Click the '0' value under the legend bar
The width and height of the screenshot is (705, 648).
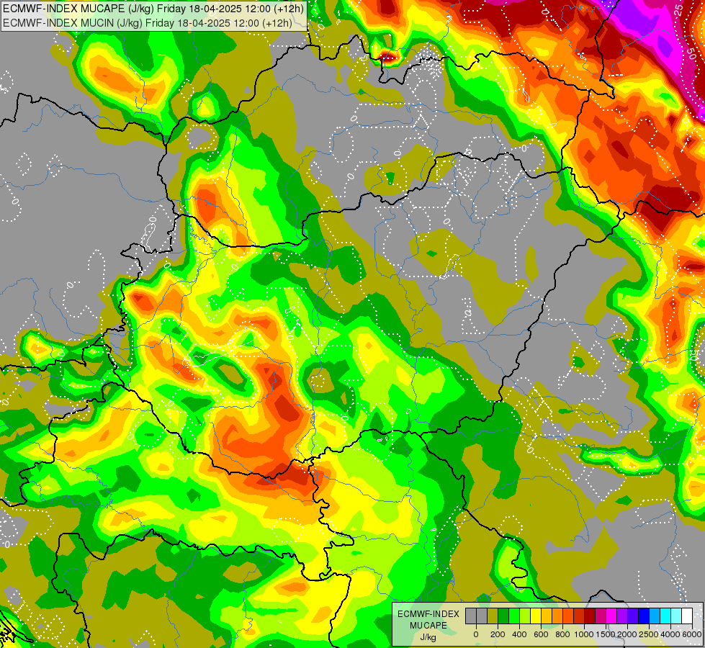(476, 634)
